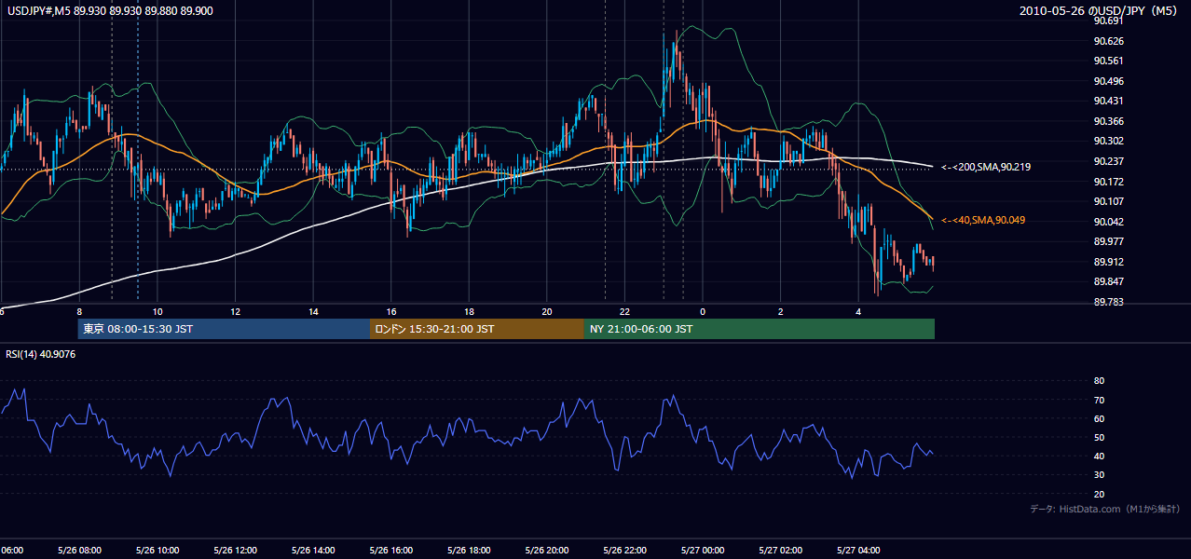Click the 5/26 18:00 time axis label

click(469, 551)
